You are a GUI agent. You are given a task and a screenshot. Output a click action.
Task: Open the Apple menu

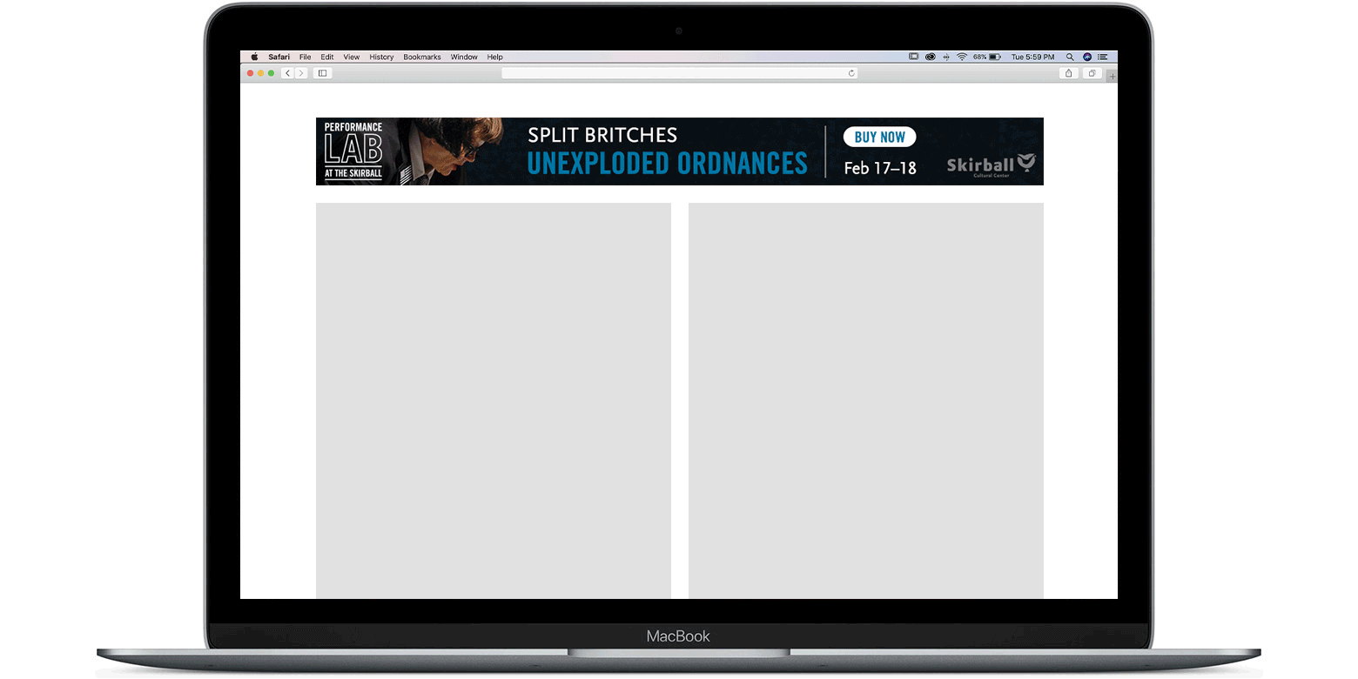tap(254, 57)
